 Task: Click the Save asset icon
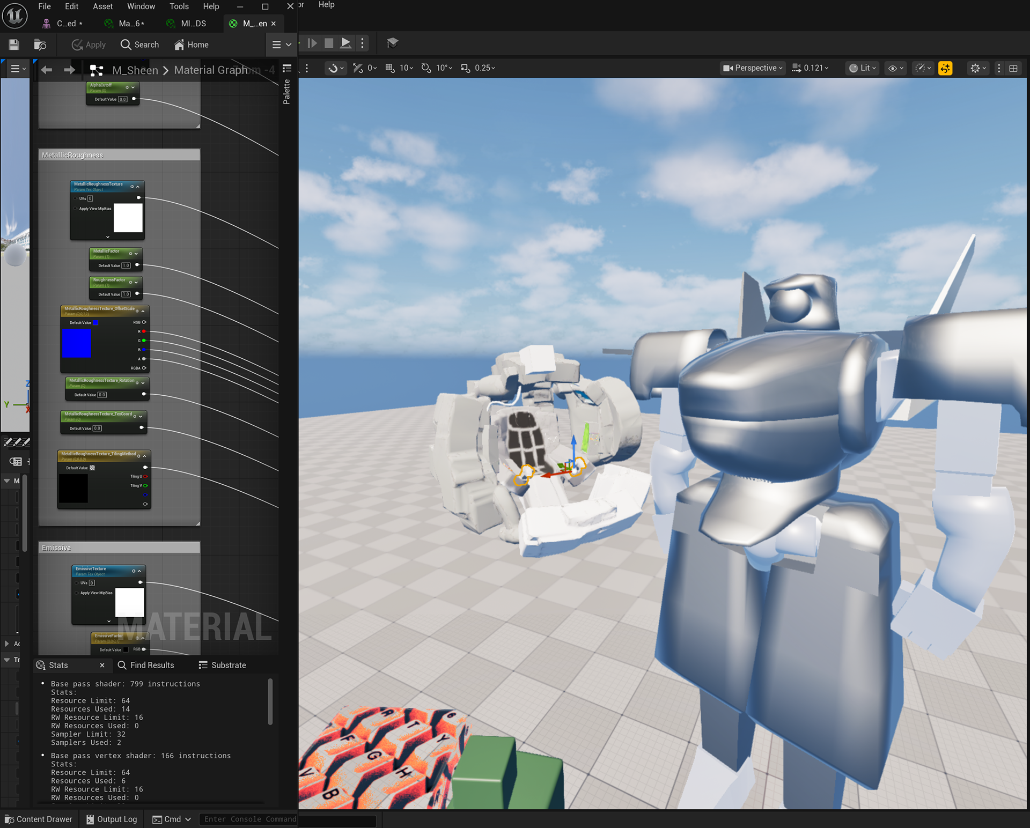click(14, 45)
